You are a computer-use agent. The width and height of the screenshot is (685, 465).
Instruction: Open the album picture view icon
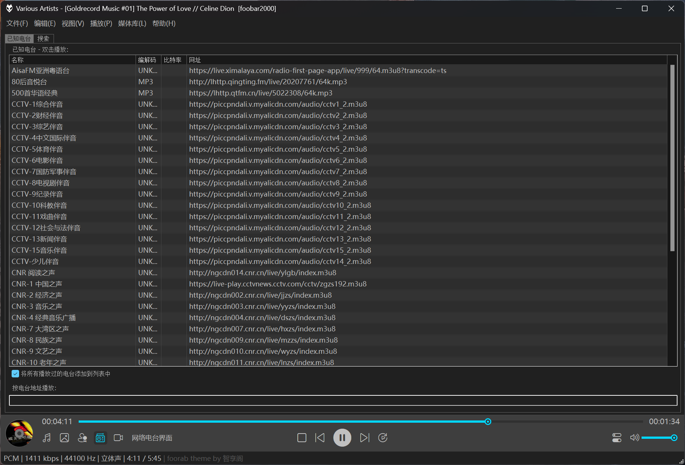[64, 438]
